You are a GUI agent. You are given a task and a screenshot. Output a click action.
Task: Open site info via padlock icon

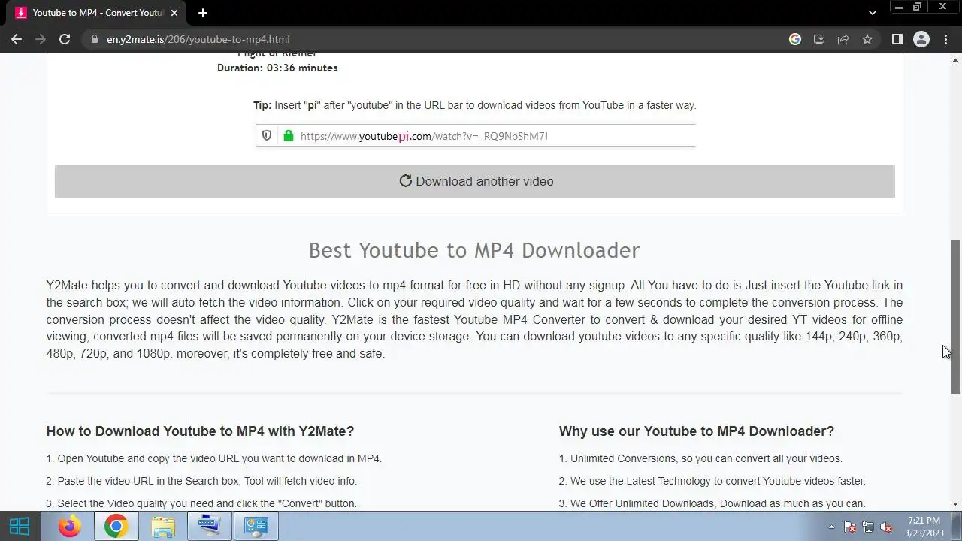[94, 39]
